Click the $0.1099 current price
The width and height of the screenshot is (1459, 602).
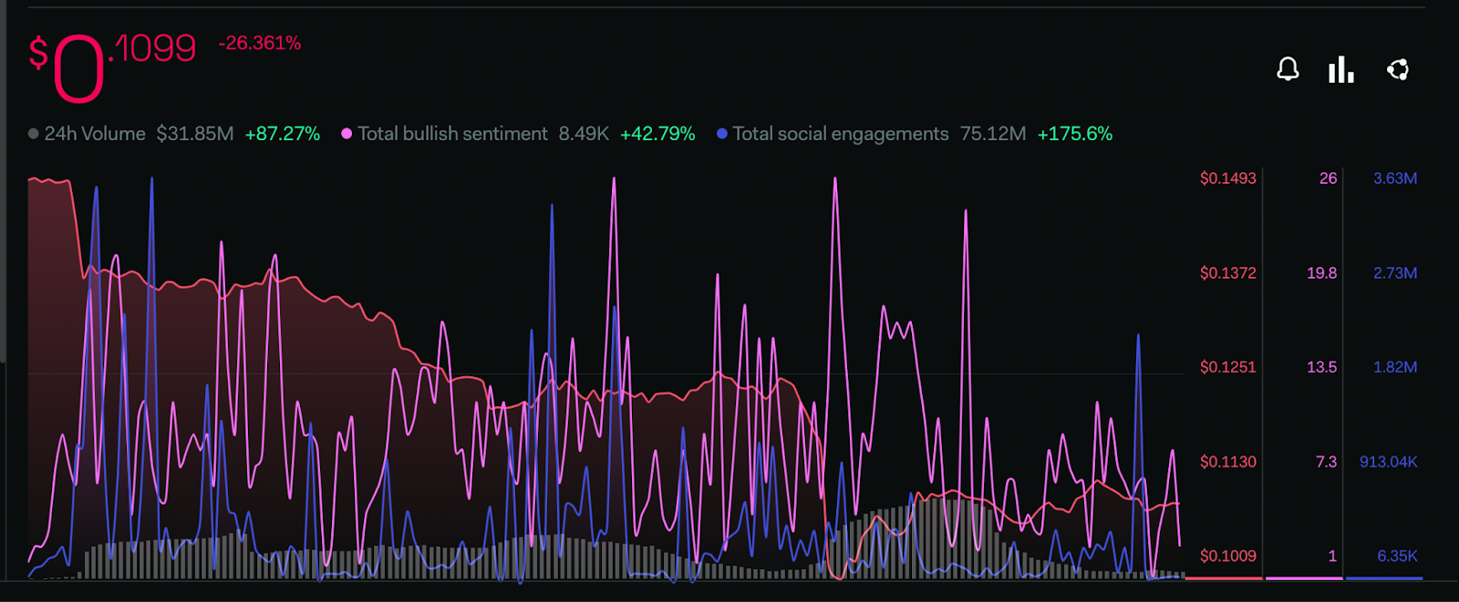(112, 66)
